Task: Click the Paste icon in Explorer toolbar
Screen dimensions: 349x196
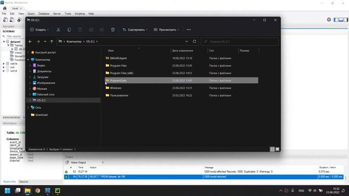Action: (x=80, y=29)
